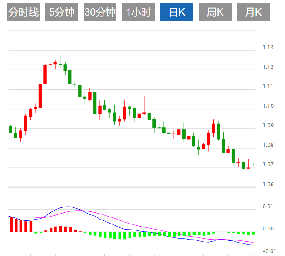This screenshot has width=285, height=256.
Task: Click the 1.11 price axis label
Action: (x=268, y=87)
